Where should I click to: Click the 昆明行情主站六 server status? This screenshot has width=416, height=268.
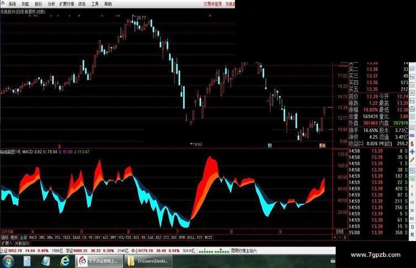(x=244, y=251)
